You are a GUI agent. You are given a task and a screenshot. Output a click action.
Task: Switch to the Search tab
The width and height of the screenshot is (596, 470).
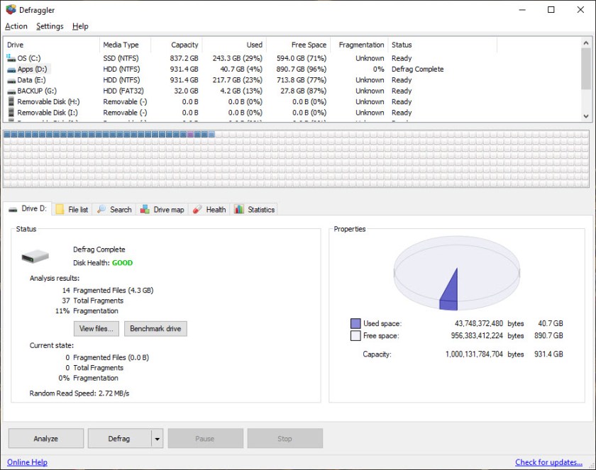pos(114,209)
